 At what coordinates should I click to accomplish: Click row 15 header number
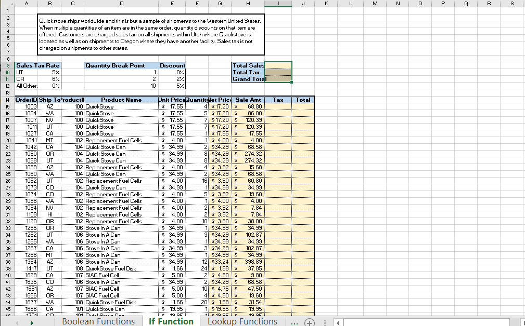pos(7,106)
